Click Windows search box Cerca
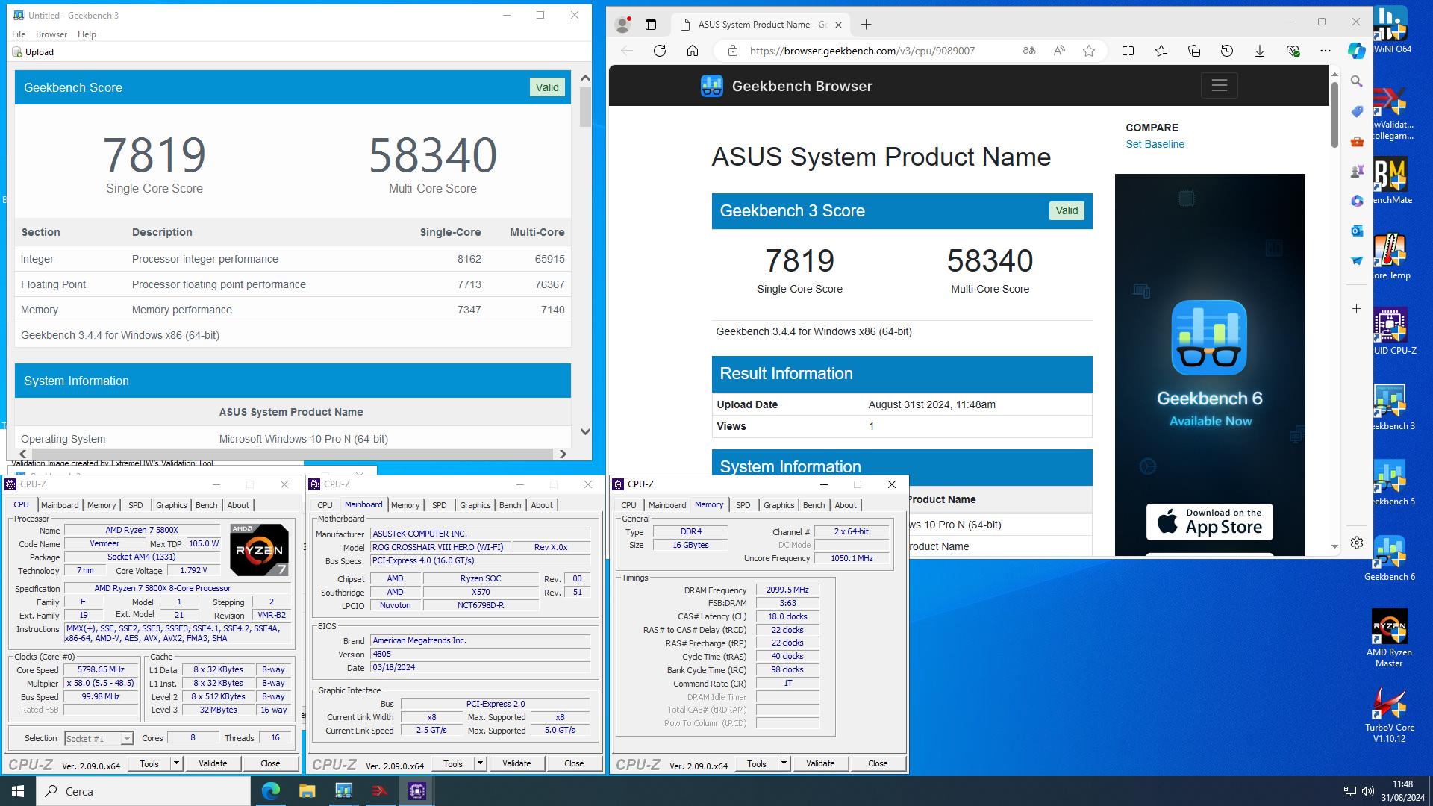 point(143,791)
